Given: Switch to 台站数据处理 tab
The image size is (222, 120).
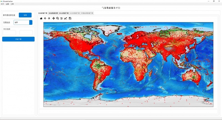Looking at the screenshot, I should (x=53, y=13).
